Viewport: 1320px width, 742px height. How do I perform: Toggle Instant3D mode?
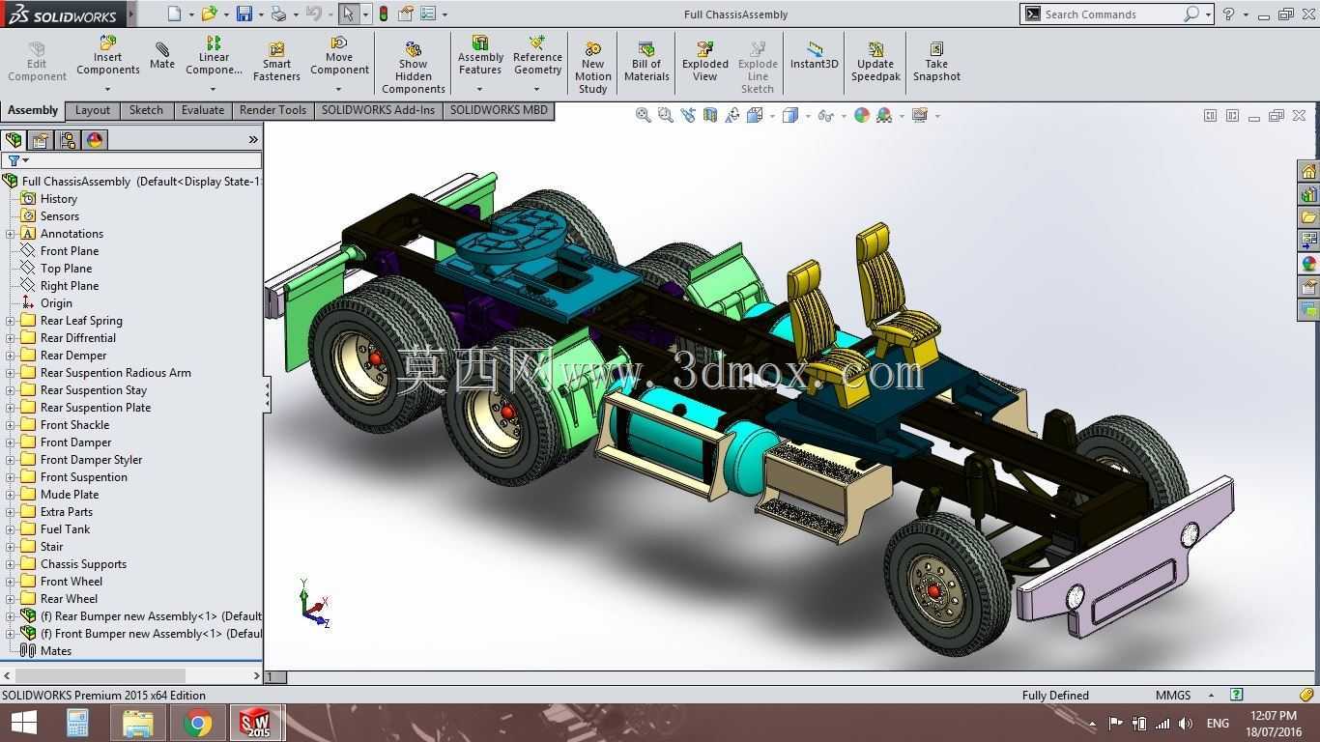point(814,56)
